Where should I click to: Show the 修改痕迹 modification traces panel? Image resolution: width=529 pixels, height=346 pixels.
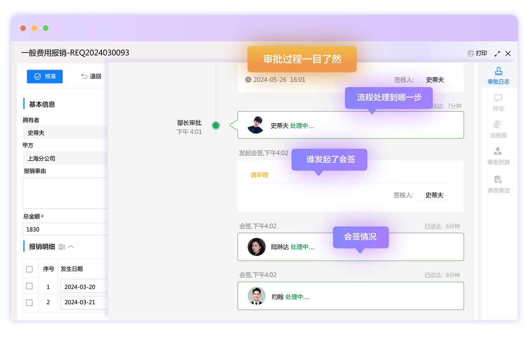[498, 184]
